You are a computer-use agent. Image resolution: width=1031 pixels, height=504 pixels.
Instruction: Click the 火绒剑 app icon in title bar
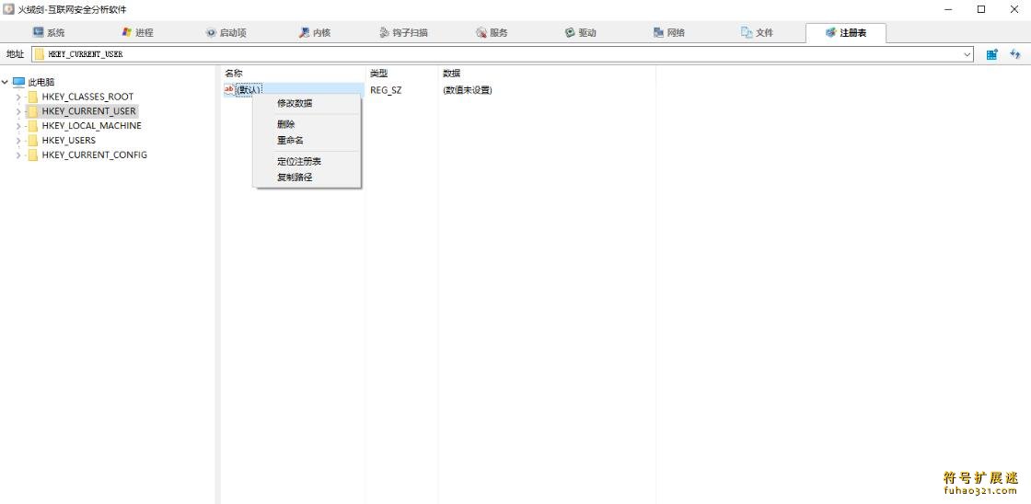8,9
